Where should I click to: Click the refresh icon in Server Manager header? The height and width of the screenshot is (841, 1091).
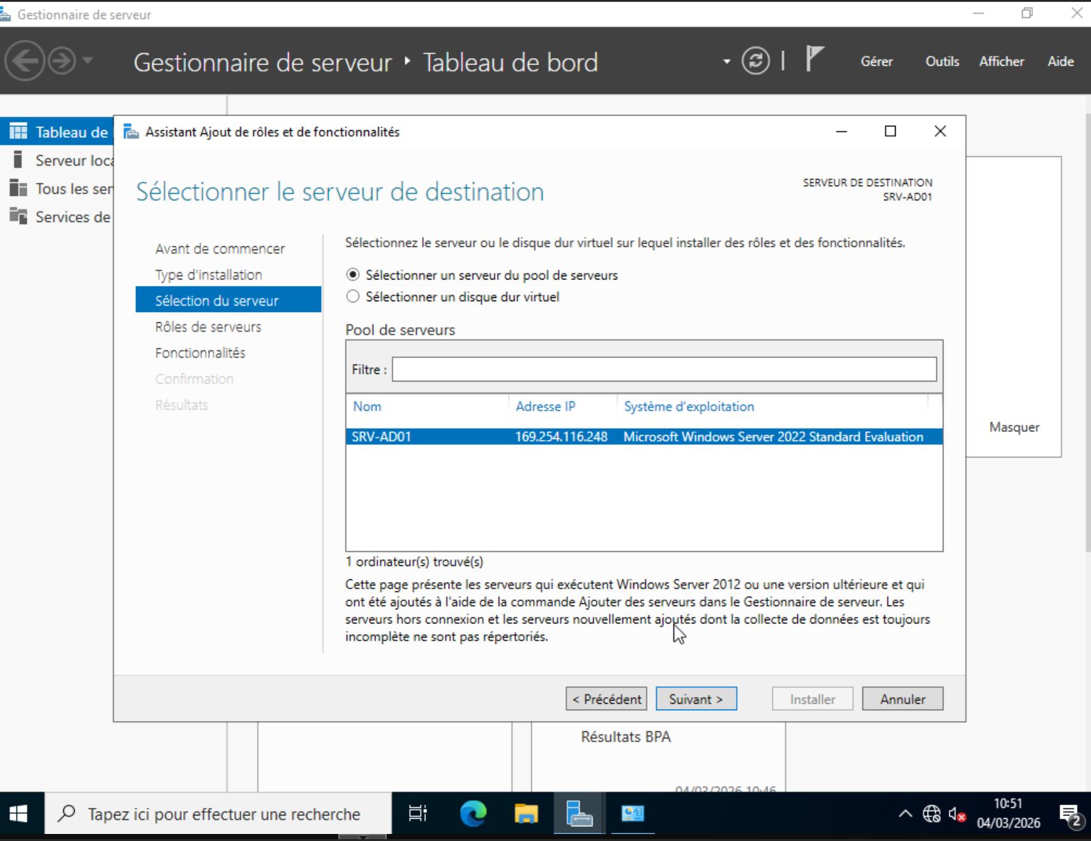pyautogui.click(x=755, y=61)
